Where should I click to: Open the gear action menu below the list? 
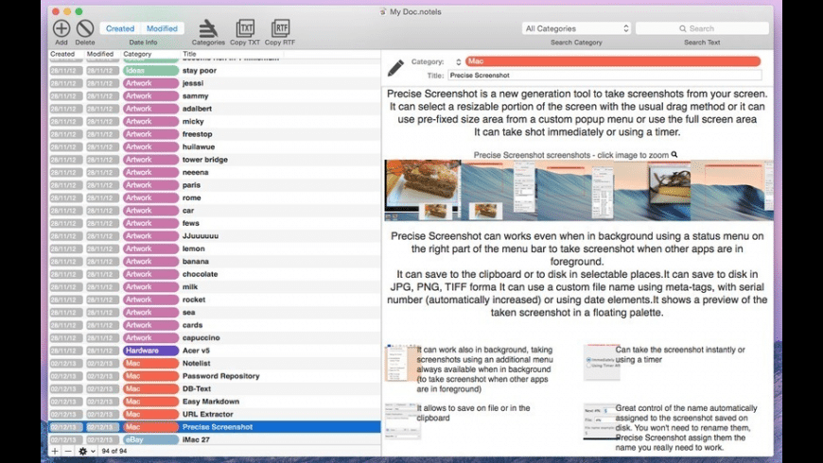click(85, 452)
